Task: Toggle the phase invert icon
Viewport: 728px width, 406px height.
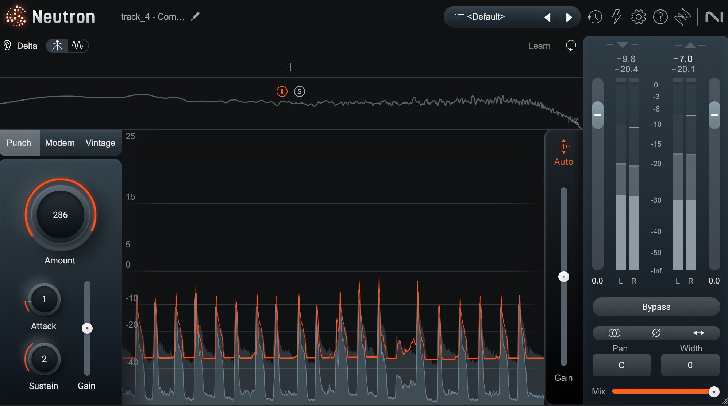Action: coord(656,333)
